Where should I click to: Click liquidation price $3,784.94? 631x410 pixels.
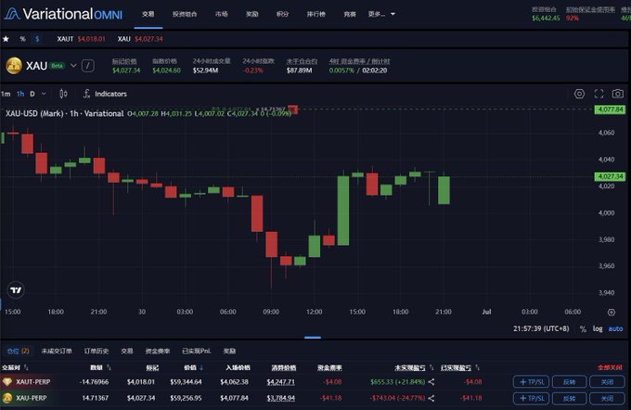(x=280, y=398)
